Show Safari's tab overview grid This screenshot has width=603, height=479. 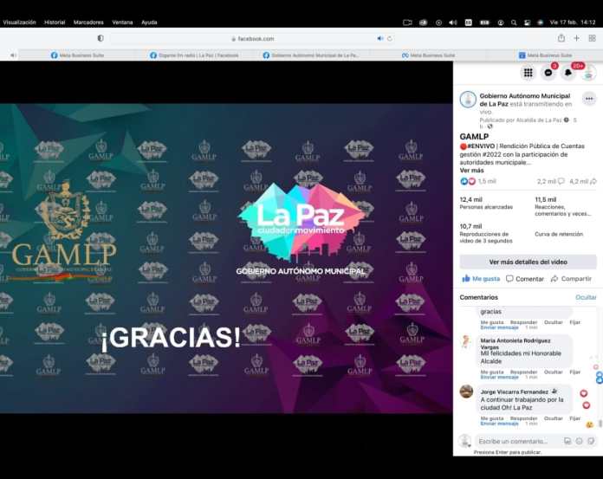[592, 38]
